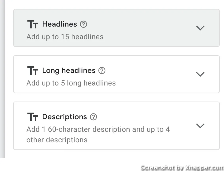Click the Headlines text-format icon

pos(33,24)
